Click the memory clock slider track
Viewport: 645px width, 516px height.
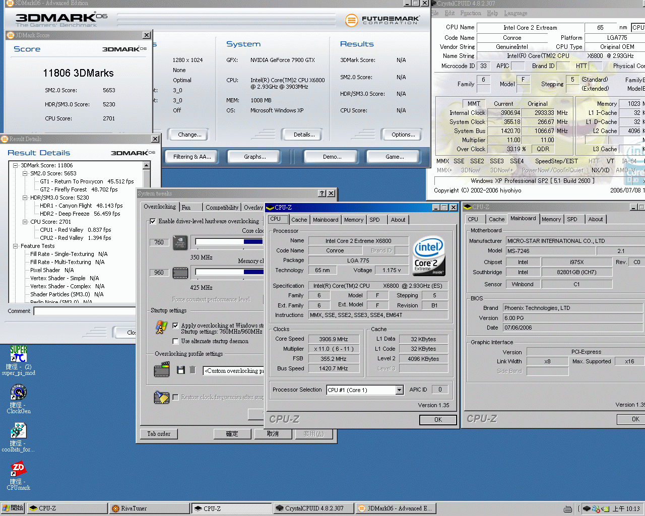pos(229,272)
